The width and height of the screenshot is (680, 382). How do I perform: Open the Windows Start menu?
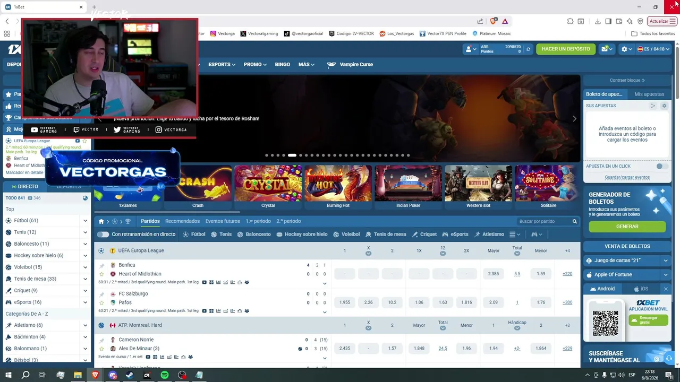[8, 375]
